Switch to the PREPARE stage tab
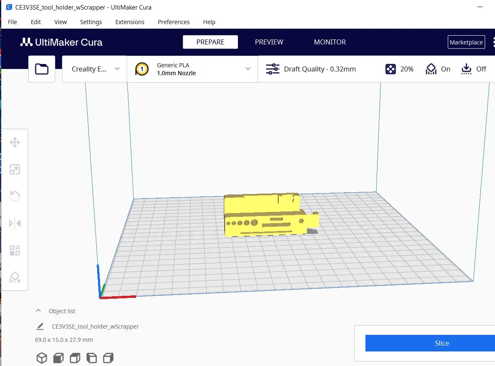 tap(210, 42)
